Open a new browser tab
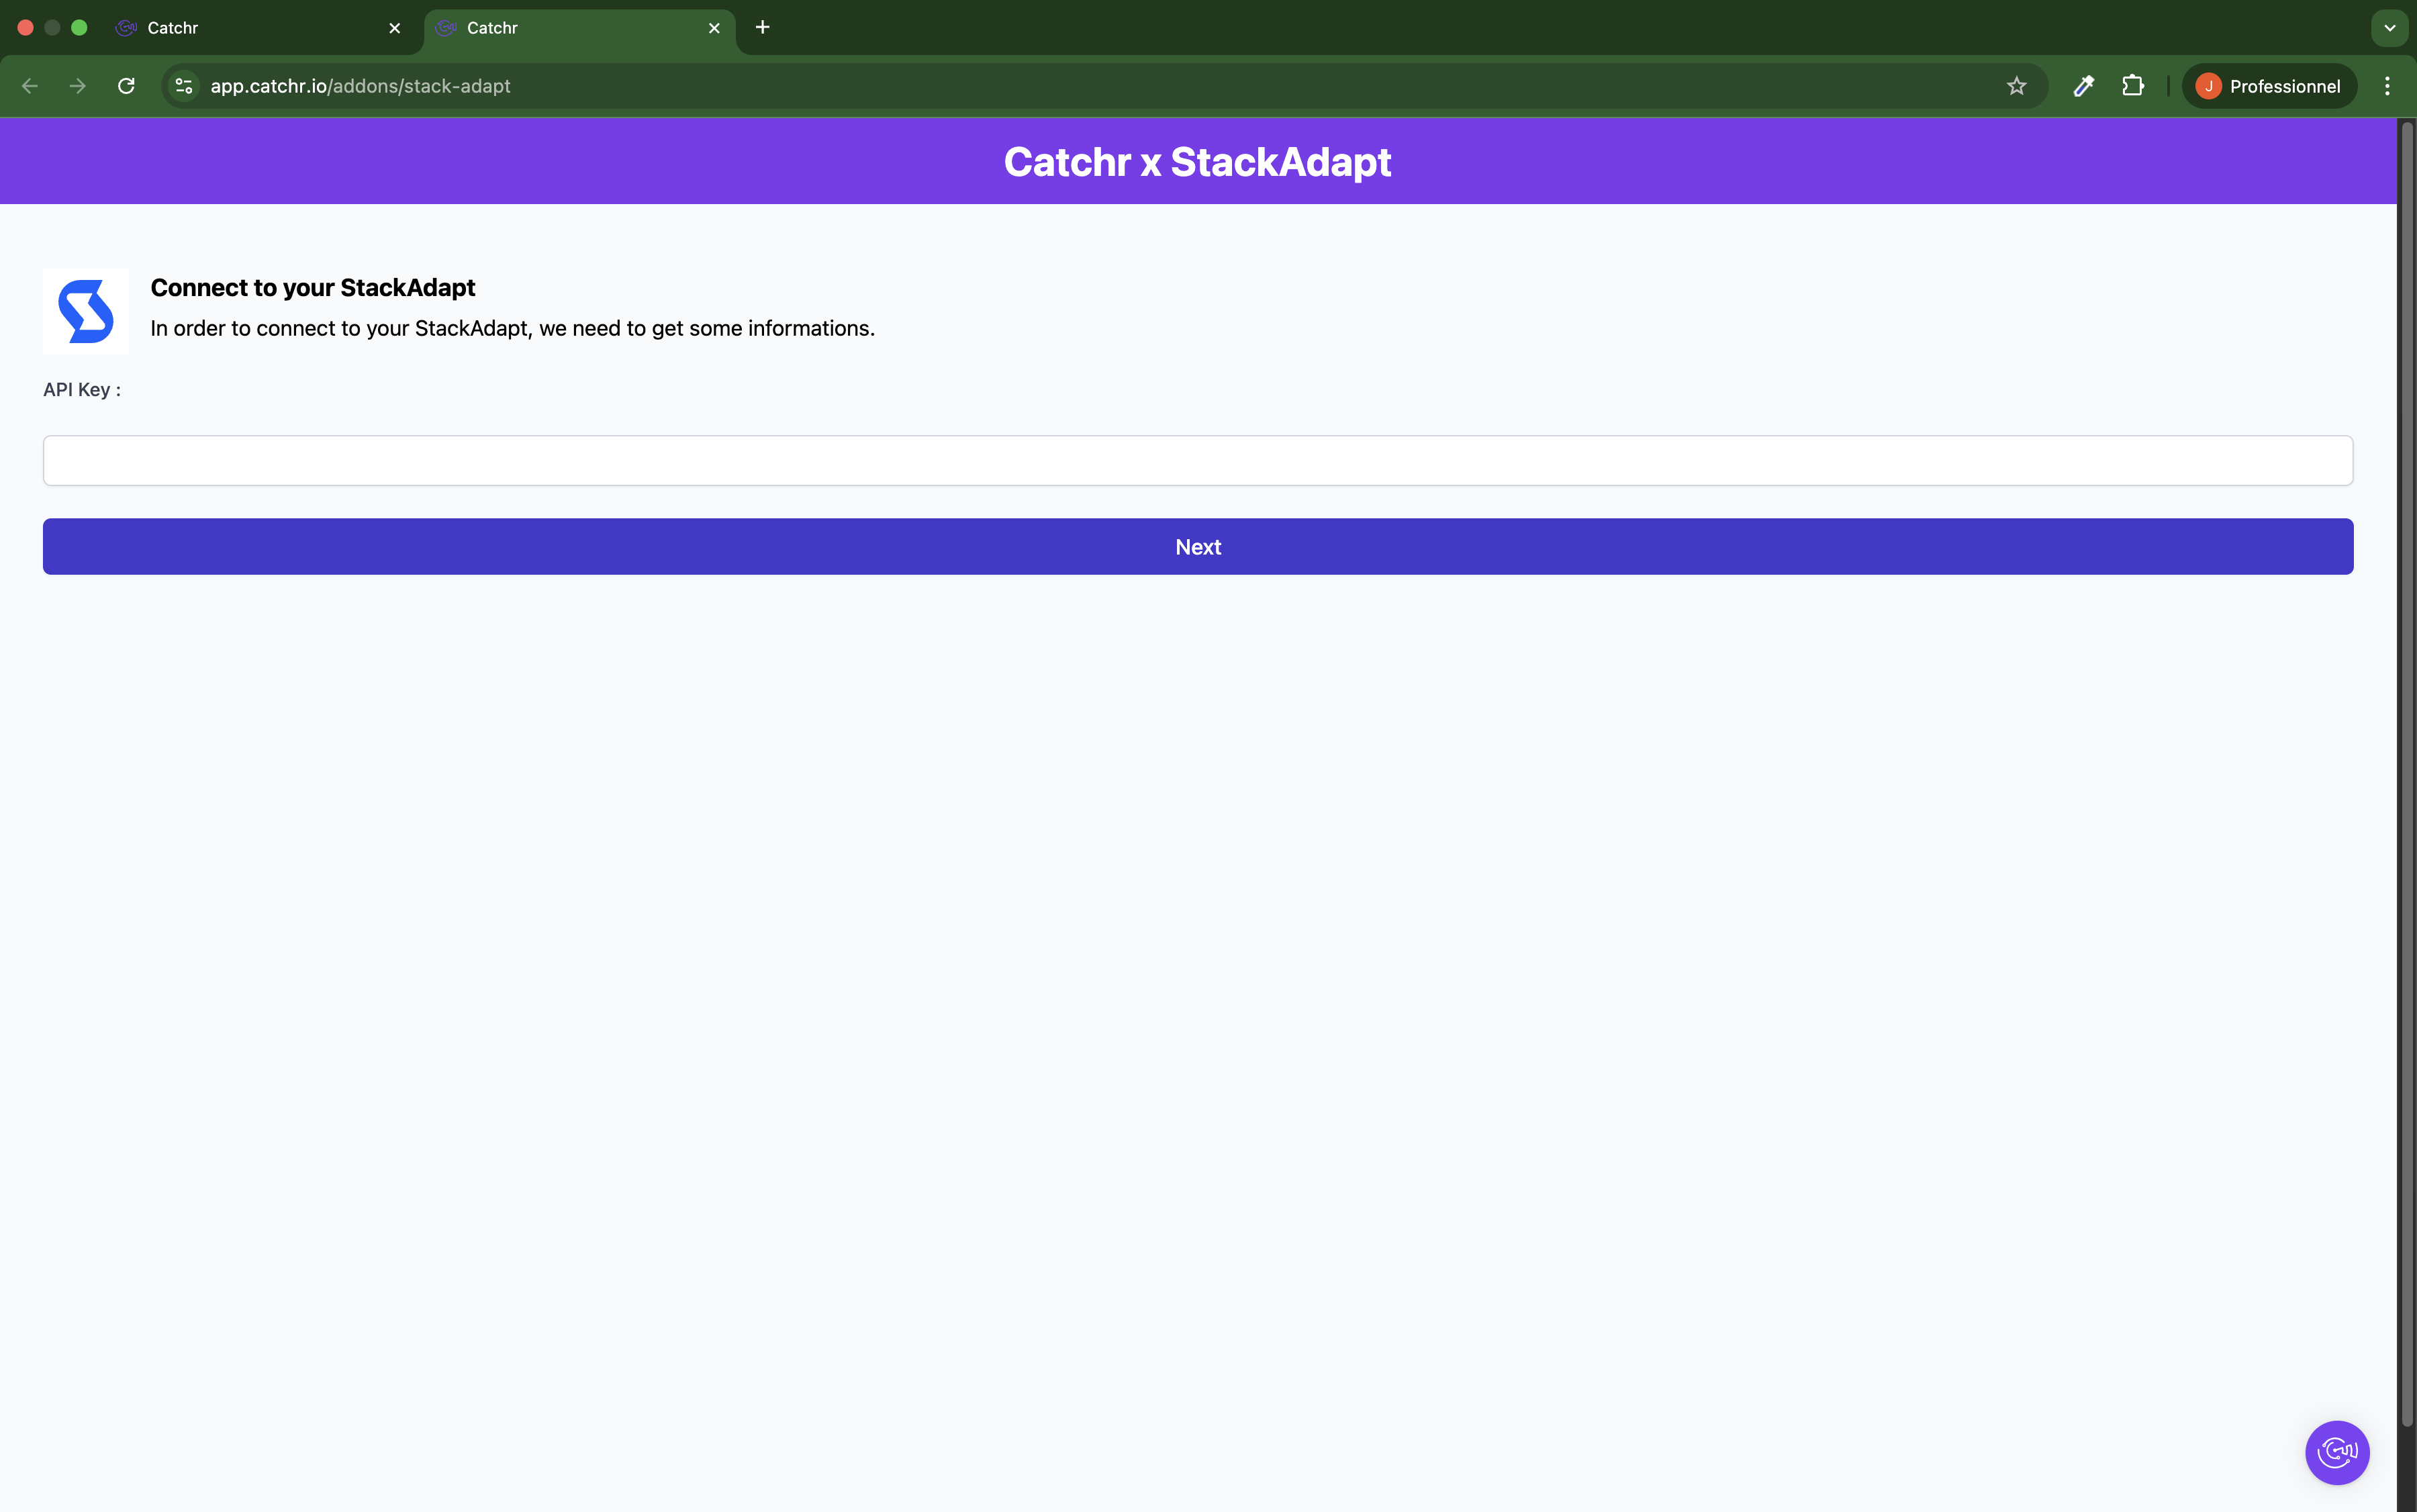 (762, 27)
